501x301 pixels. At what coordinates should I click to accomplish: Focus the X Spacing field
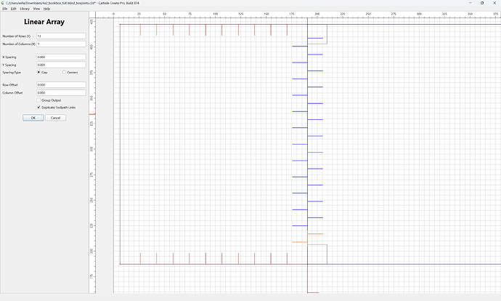(61, 57)
